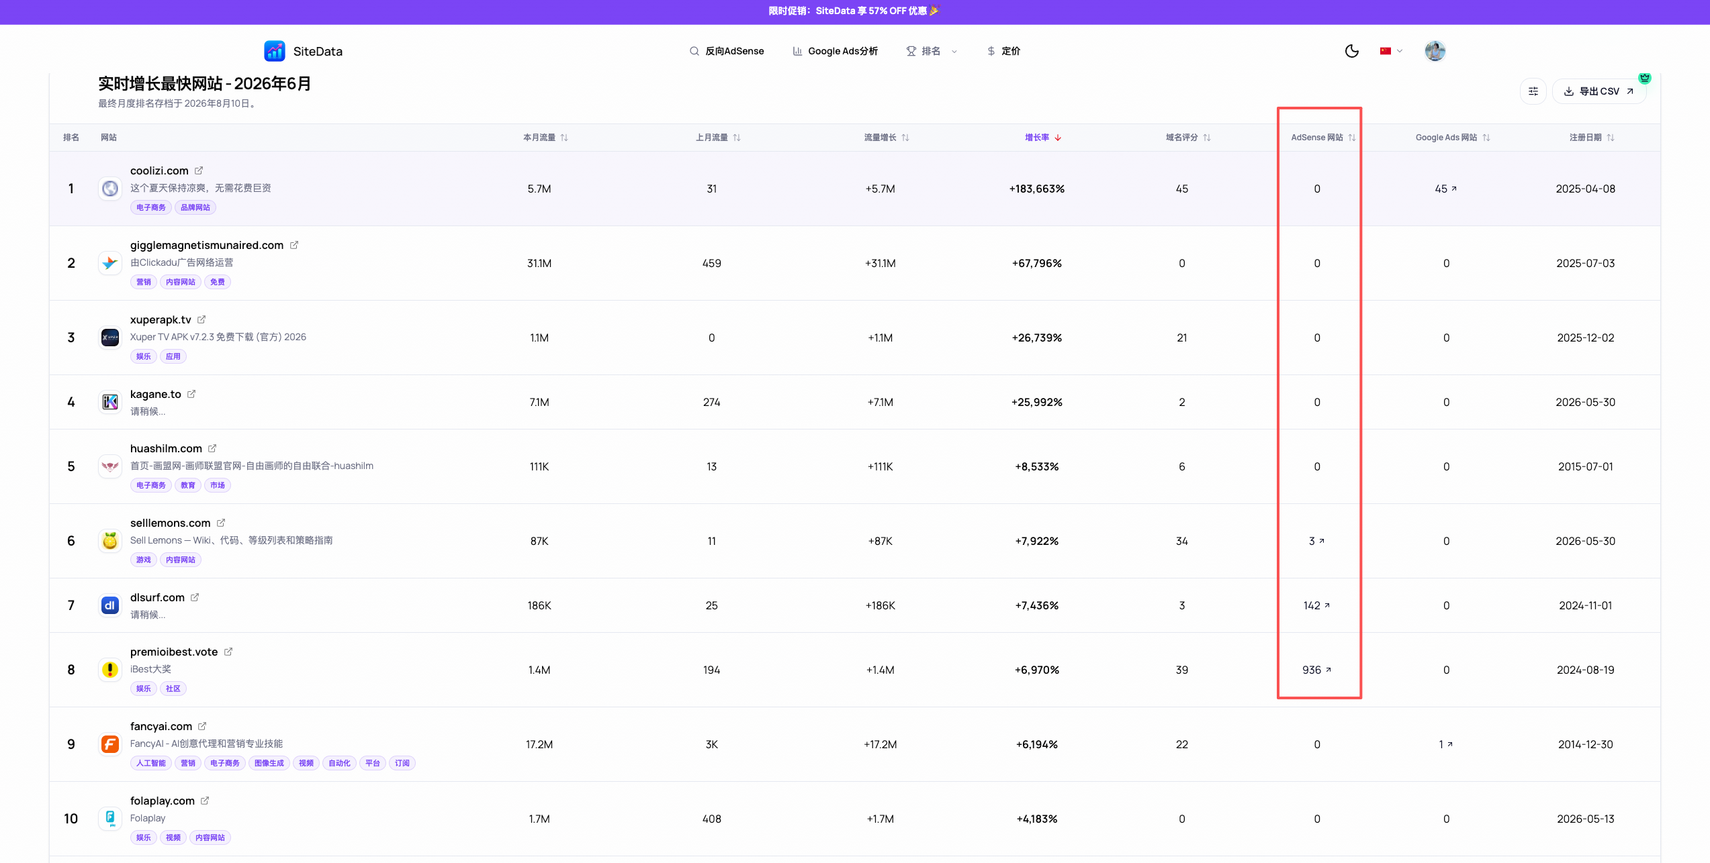The image size is (1710, 863).
Task: Click the 人工智能 tag on fancyai.com
Action: (151, 763)
